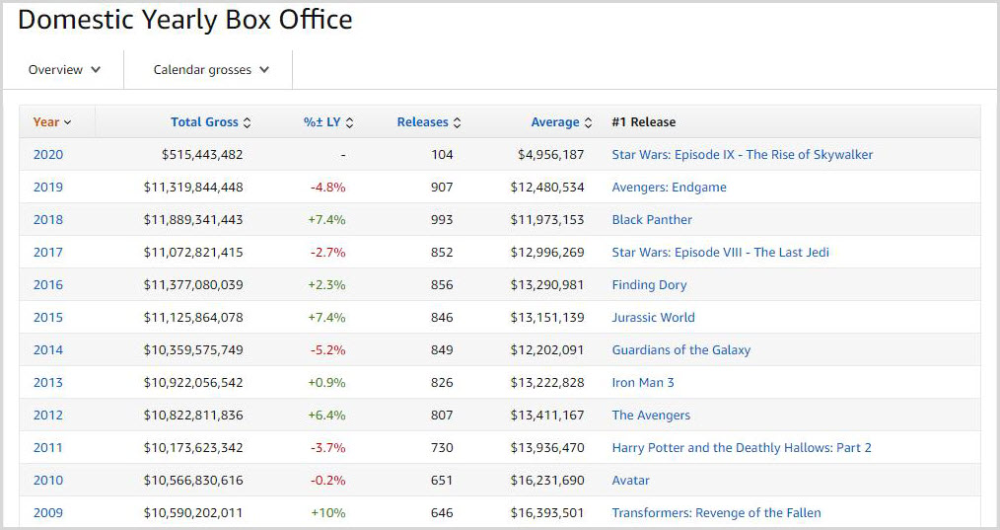Open the 2012 year link
This screenshot has width=1000, height=530.
pos(48,416)
